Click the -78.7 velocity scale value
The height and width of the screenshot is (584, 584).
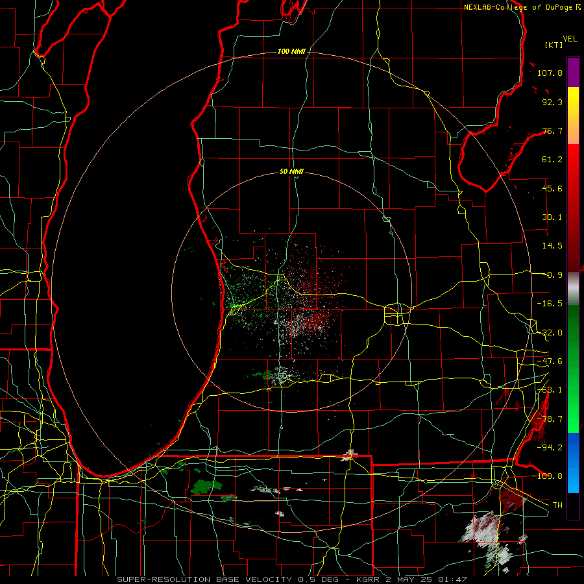(550, 419)
